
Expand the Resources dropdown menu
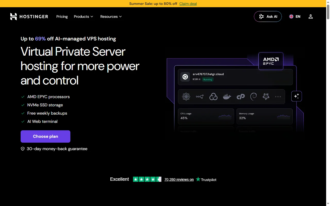click(111, 16)
